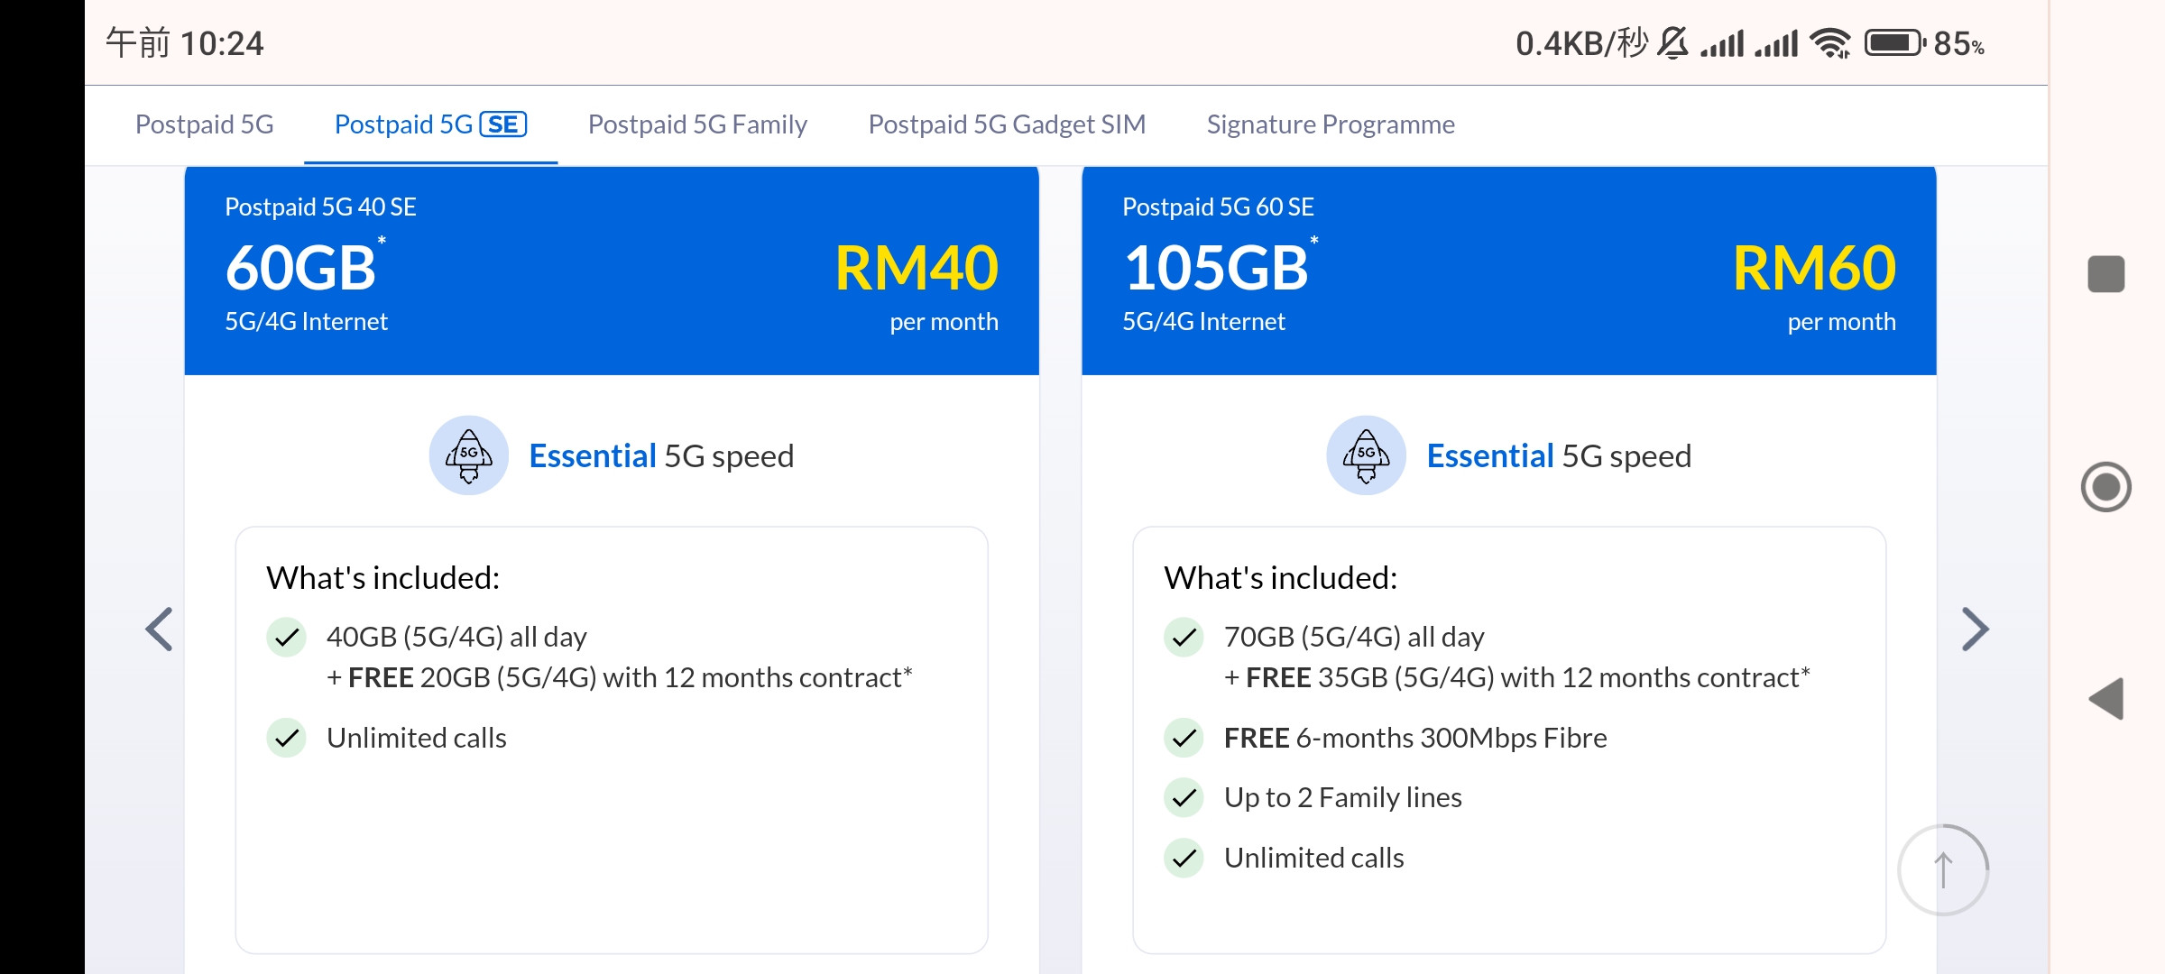Switch to the Postpaid 5G Family tab

[697, 124]
